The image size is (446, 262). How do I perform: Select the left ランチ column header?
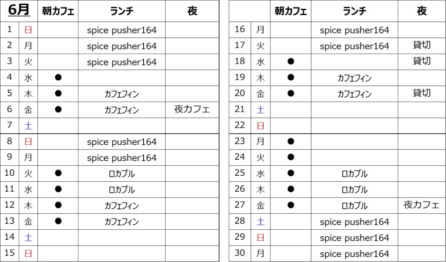[x=122, y=11]
